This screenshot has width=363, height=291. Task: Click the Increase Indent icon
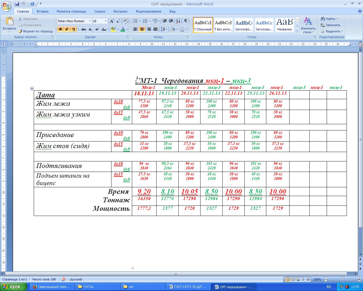point(171,21)
